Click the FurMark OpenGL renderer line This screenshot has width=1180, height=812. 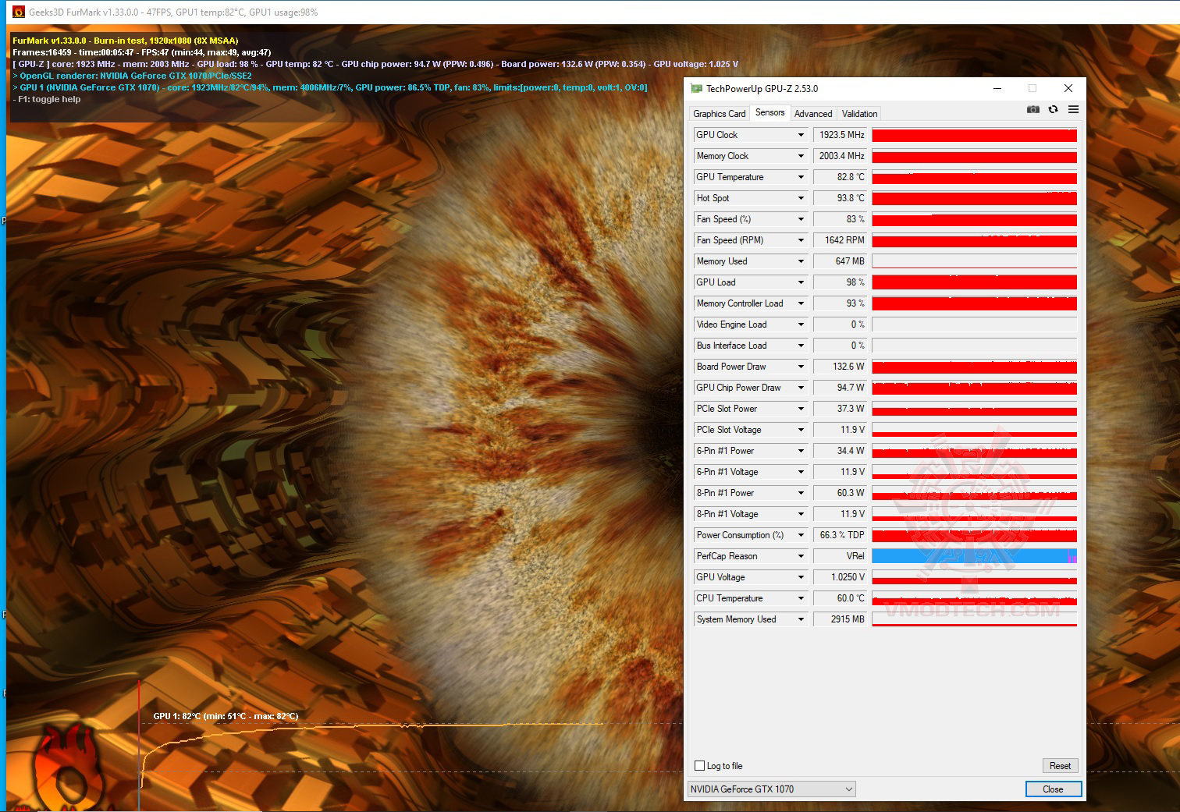pos(133,76)
